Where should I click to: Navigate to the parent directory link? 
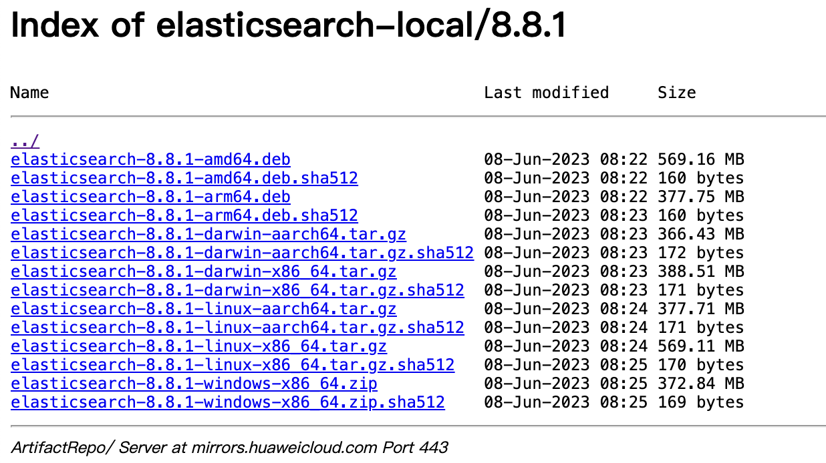click(x=23, y=141)
